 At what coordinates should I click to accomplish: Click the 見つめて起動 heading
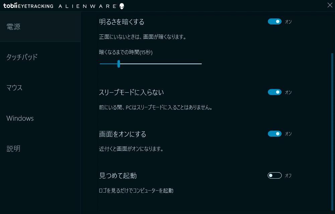click(118, 176)
